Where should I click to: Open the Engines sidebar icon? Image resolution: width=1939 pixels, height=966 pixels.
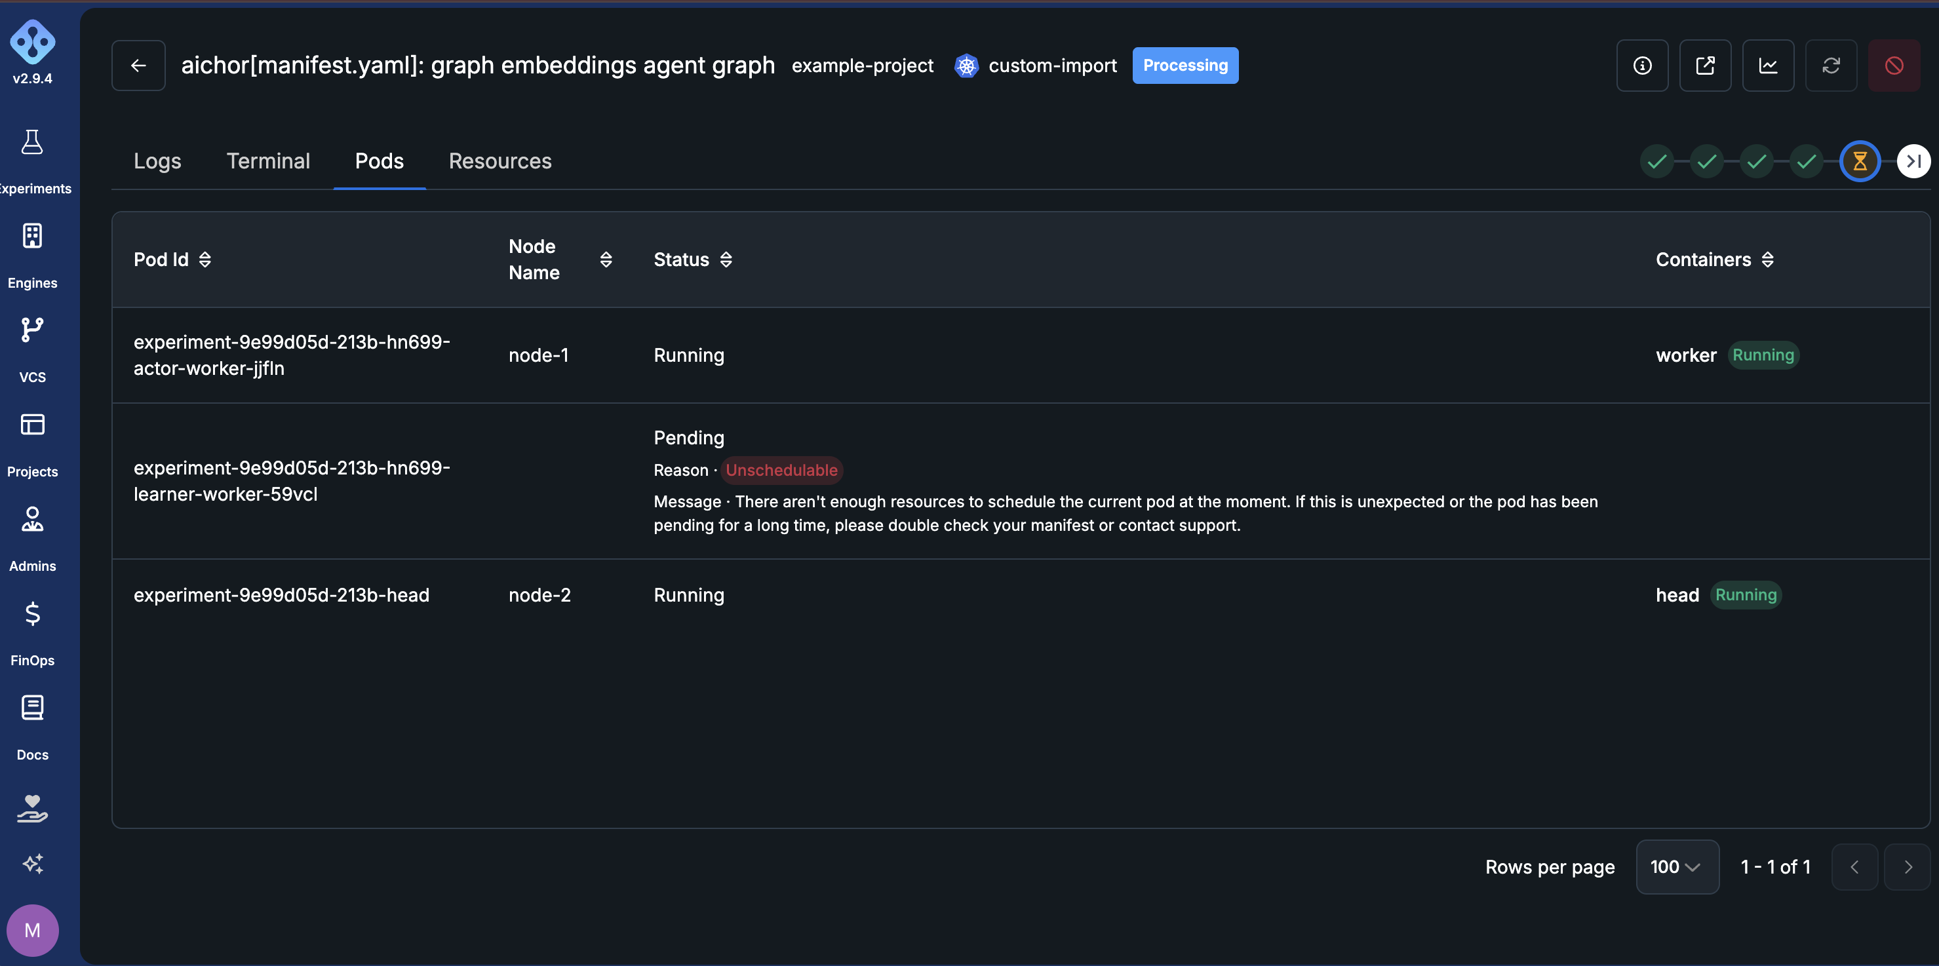pos(32,236)
